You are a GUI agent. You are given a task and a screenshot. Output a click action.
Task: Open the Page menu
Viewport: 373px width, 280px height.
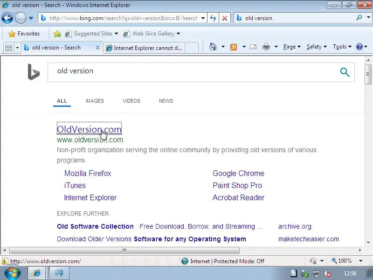point(292,47)
